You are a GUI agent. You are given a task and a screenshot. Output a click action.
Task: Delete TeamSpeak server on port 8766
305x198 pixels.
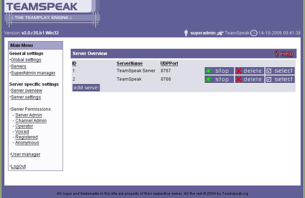(250, 79)
